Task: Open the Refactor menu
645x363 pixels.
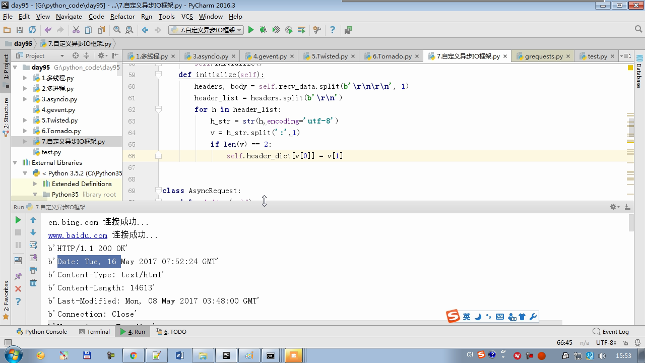Action: point(122,16)
